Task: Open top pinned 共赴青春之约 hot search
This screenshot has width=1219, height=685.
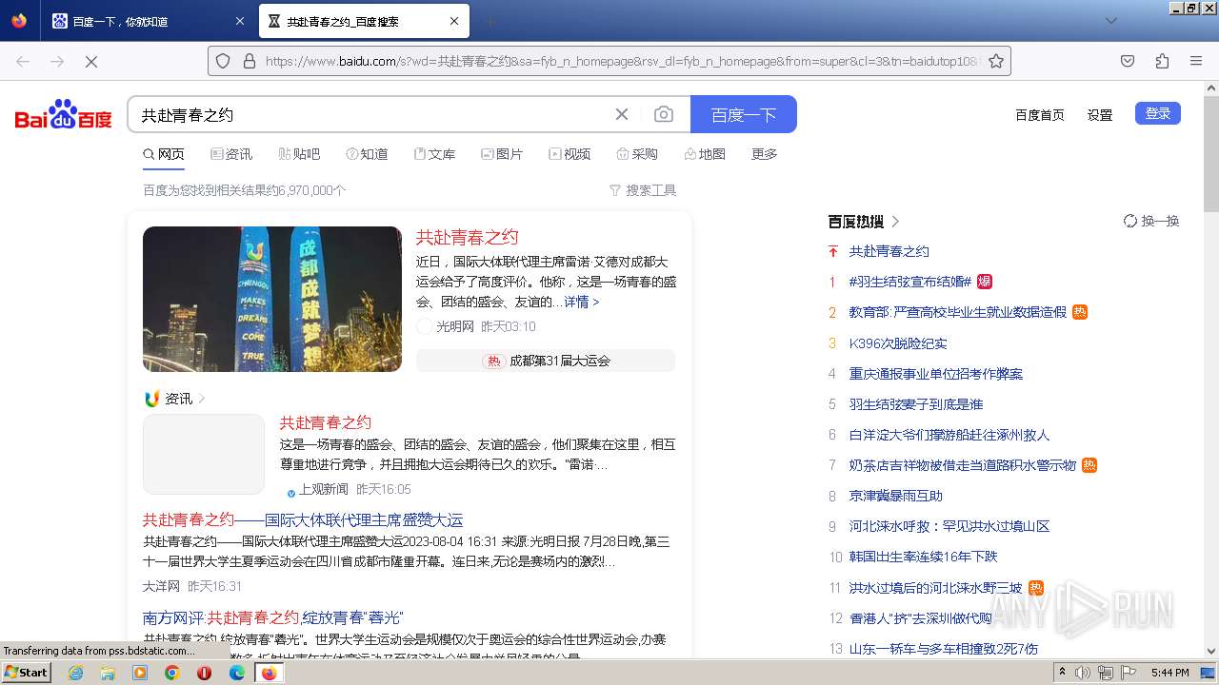Action: 889,251
